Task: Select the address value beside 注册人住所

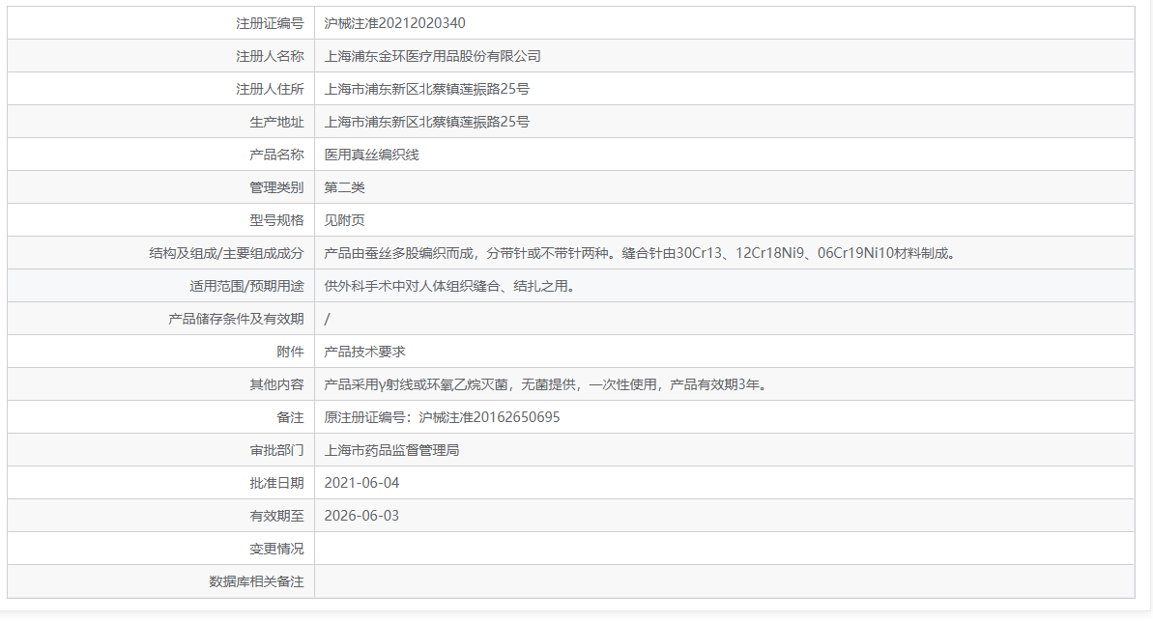Action: click(x=426, y=89)
